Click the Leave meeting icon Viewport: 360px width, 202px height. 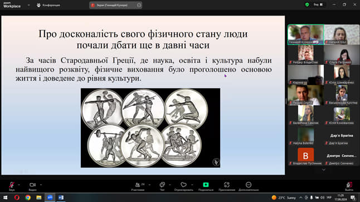(x=349, y=185)
